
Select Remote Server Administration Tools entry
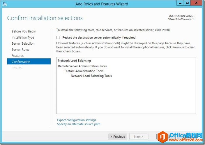[82, 66]
